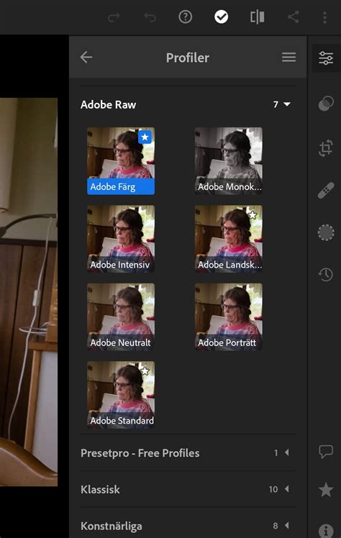Viewport: 341px width, 538px height.
Task: Select the Adobe Intensiv profile thumbnail
Action: coord(121,239)
